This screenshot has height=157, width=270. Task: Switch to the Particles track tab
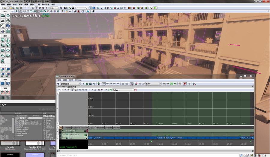click(100, 128)
